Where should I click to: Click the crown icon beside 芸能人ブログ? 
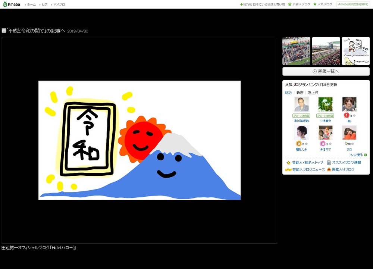point(290,4)
